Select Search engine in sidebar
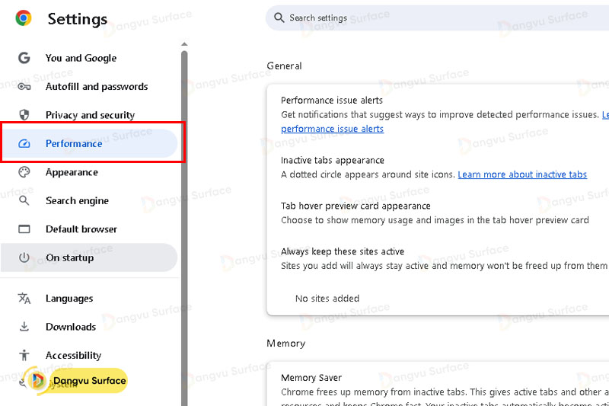The image size is (609, 406). (77, 201)
